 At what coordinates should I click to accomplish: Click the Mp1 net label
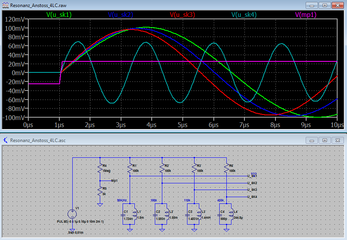[115, 181]
